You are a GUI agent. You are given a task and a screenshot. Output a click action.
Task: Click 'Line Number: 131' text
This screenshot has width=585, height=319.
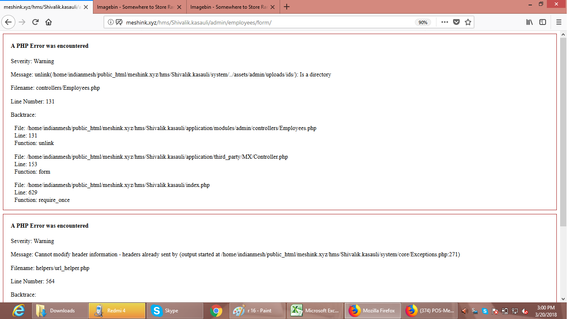click(32, 102)
